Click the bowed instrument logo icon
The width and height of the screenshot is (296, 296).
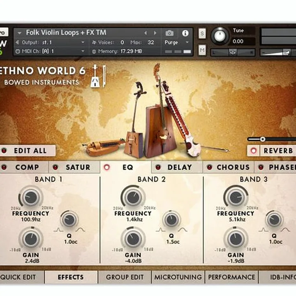click(98, 76)
